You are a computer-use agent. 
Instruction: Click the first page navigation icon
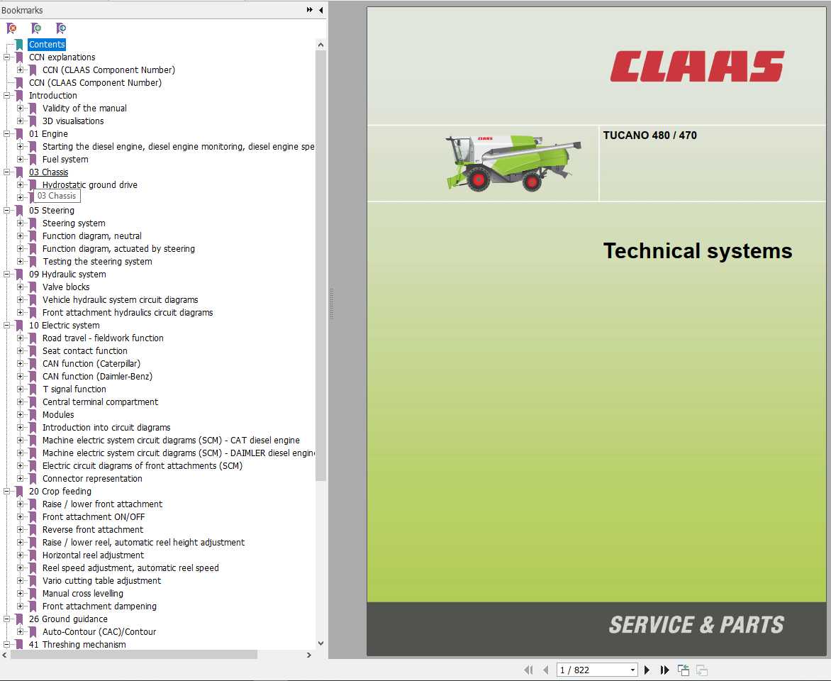click(x=528, y=670)
